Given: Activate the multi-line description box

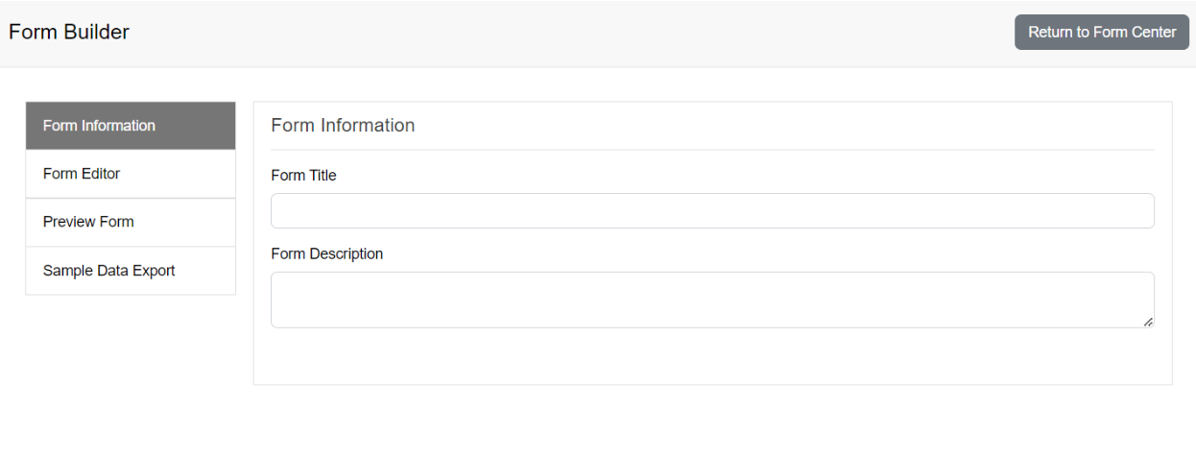Looking at the screenshot, I should click(x=712, y=300).
